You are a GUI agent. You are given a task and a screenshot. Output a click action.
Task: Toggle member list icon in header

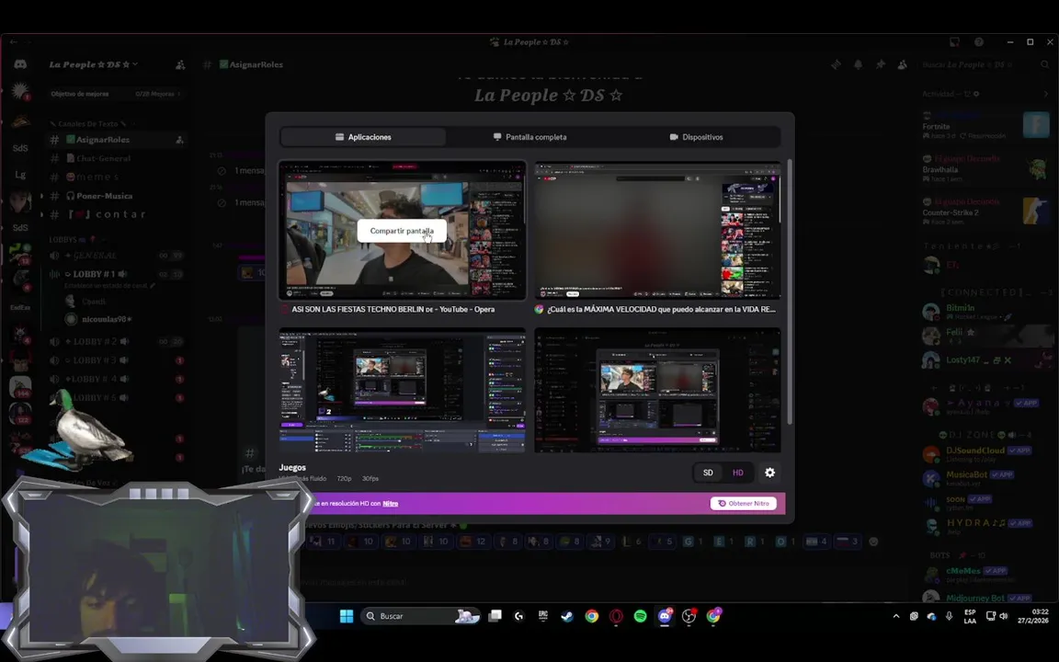pos(903,65)
